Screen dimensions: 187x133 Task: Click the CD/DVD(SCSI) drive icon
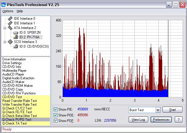16,46
